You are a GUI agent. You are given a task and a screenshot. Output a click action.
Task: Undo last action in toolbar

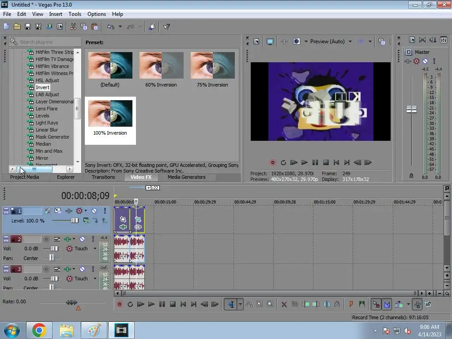111,26
